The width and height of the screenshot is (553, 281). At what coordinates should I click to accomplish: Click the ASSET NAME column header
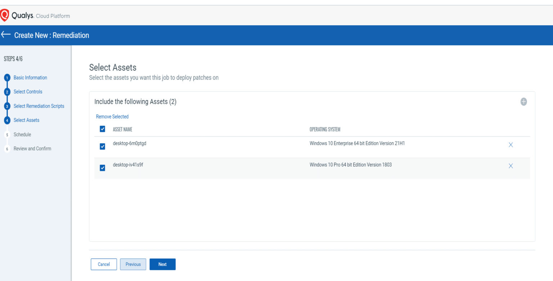tap(123, 129)
